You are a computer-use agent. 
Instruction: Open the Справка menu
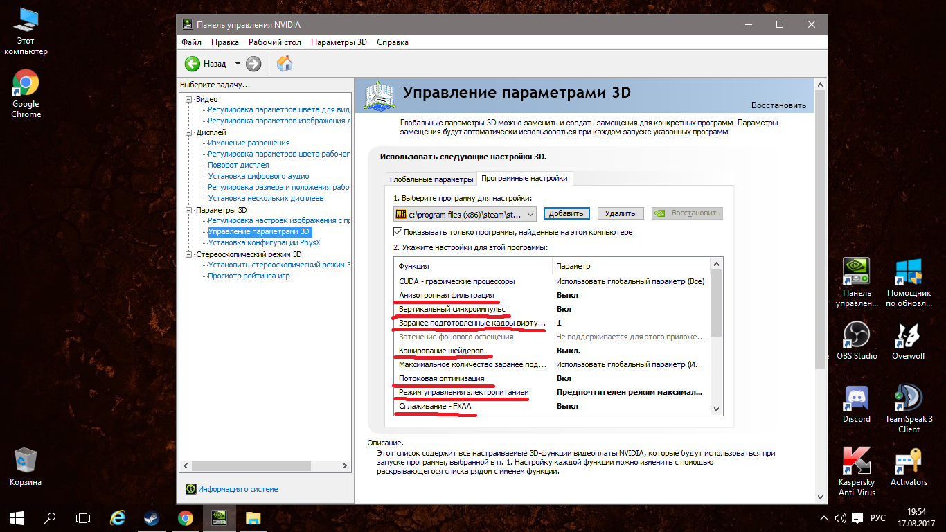tap(393, 42)
